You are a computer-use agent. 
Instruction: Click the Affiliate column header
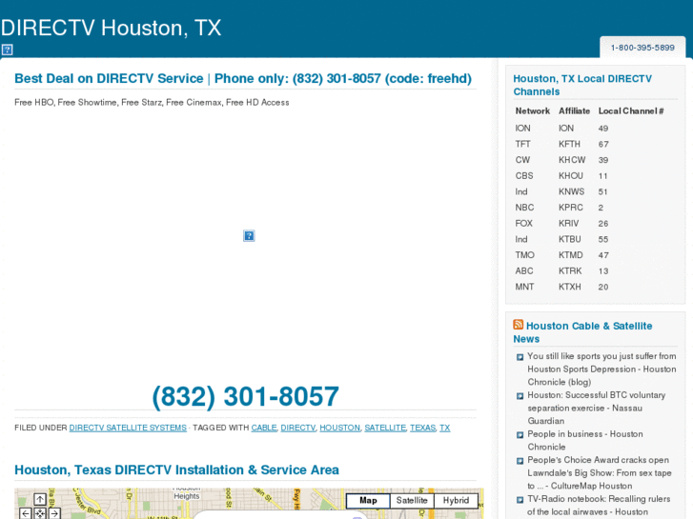(x=574, y=110)
